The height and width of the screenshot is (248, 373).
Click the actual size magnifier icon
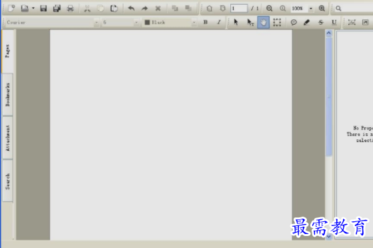[283, 9]
